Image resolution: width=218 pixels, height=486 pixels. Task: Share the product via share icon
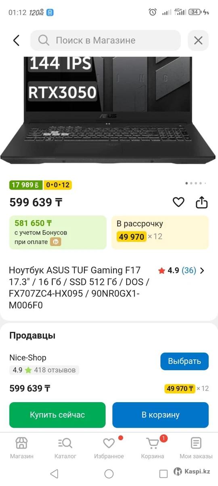coord(202,202)
